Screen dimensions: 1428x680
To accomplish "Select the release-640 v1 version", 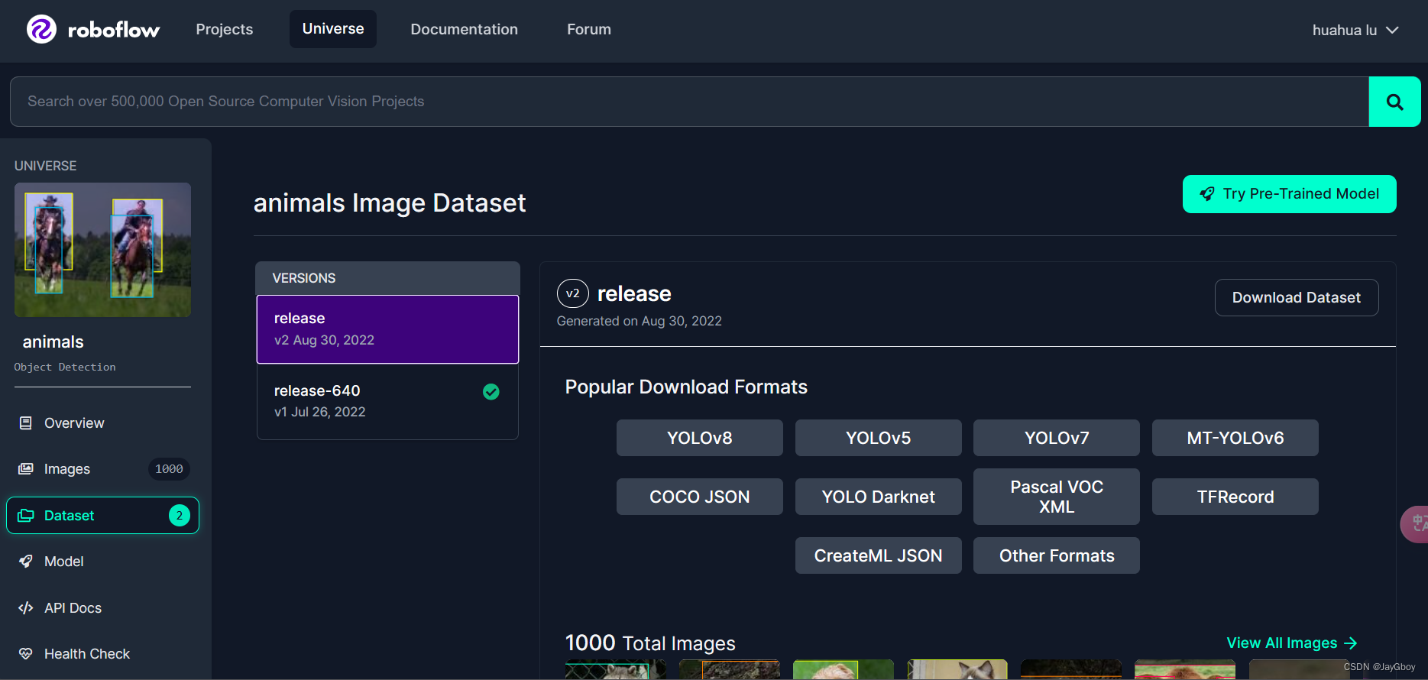I will pyautogui.click(x=387, y=401).
